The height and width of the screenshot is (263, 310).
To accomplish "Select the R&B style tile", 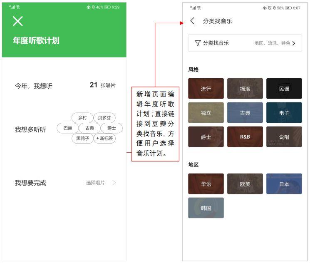I will (245, 136).
